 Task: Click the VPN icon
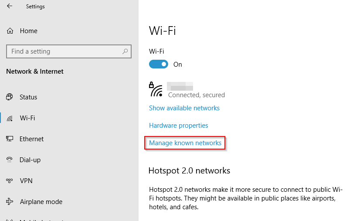(x=10, y=181)
